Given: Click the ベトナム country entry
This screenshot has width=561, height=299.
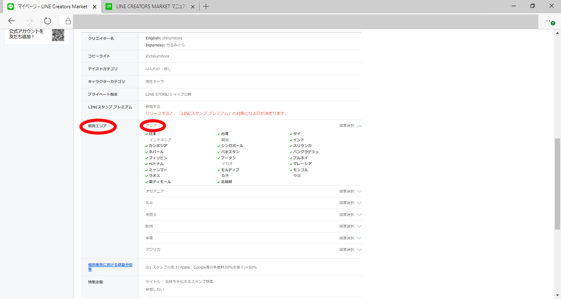Looking at the screenshot, I should pos(154,164).
